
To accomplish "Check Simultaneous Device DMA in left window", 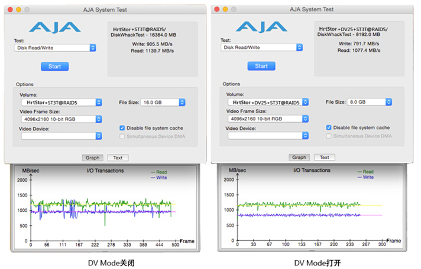I will point(122,136).
